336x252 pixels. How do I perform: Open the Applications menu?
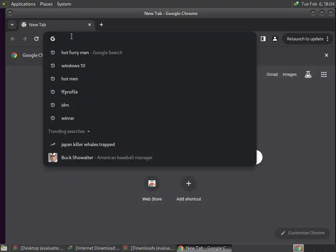click(x=23, y=4)
